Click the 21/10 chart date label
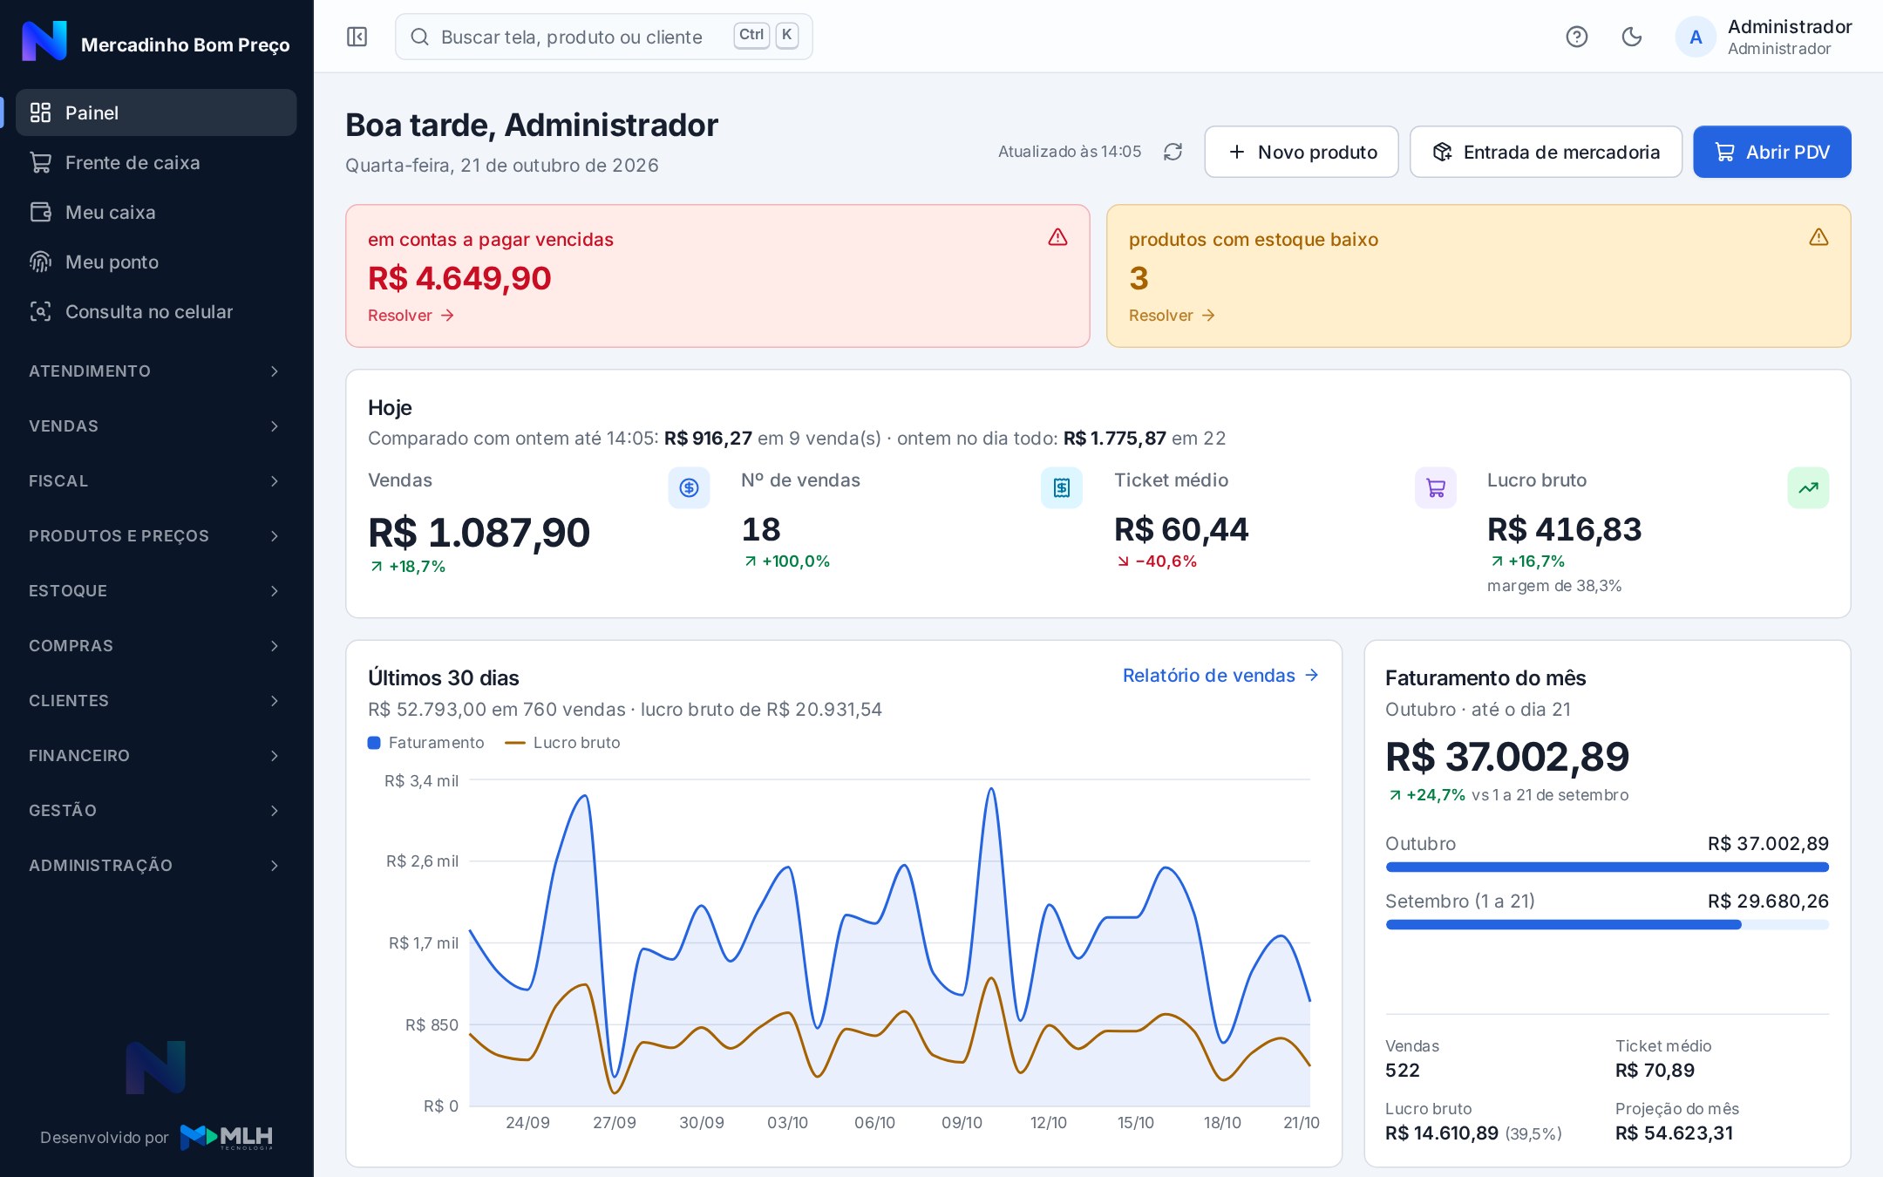Screen dimensions: 1883x1177 click(1301, 1123)
